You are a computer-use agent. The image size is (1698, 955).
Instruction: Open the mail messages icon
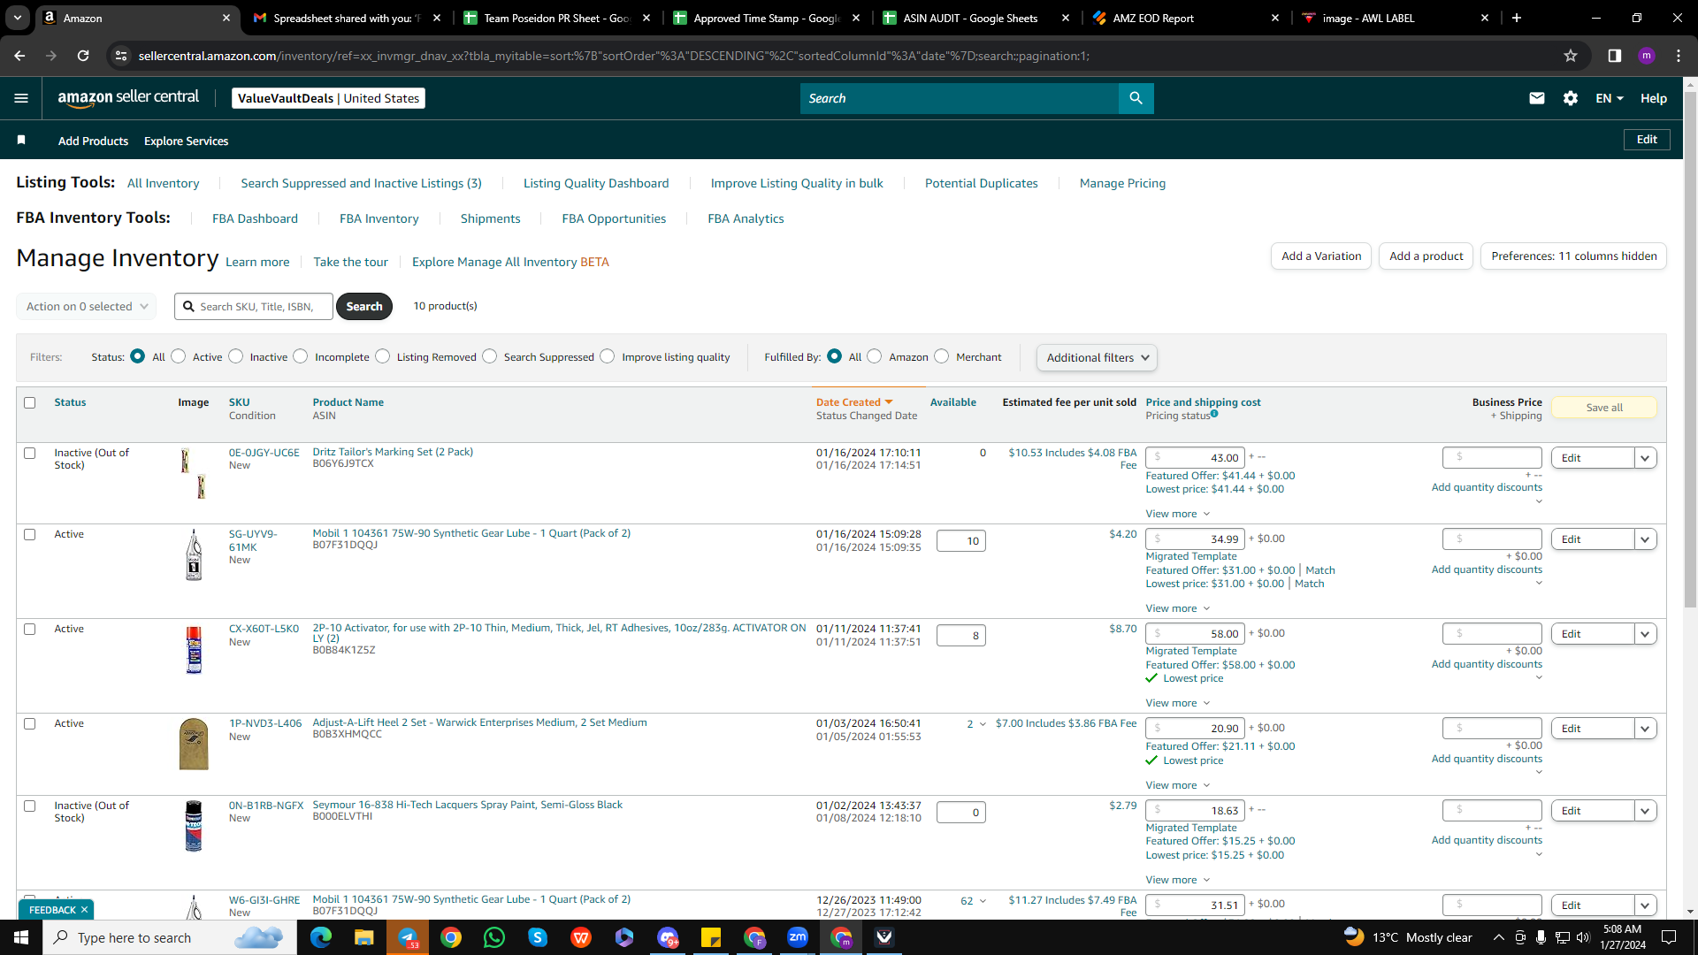(x=1537, y=98)
